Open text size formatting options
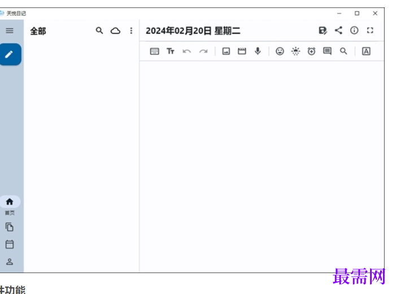 tap(171, 51)
